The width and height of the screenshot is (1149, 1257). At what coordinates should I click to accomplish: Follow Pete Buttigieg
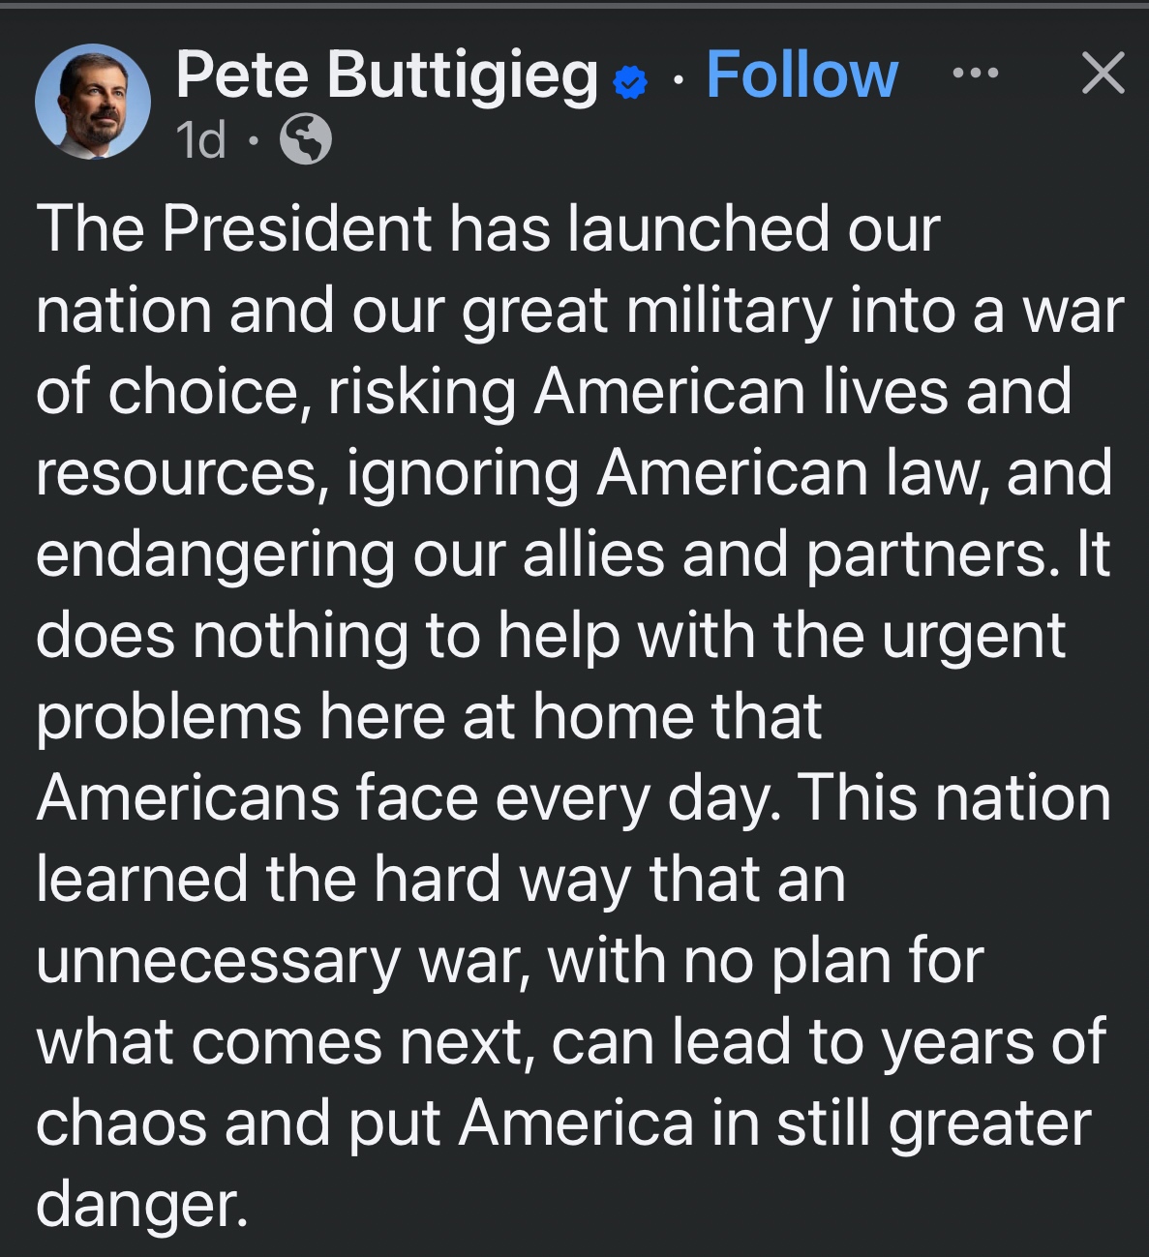coord(801,75)
